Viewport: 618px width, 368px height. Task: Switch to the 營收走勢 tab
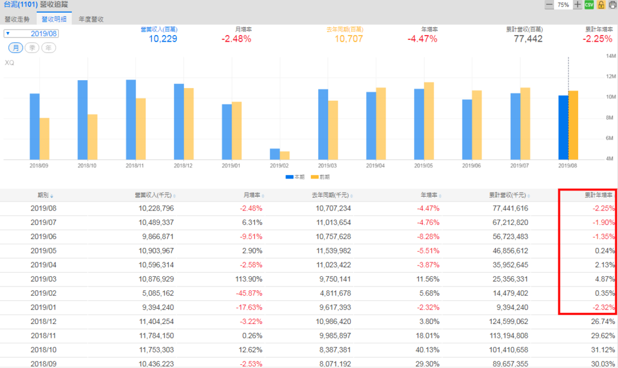(17, 19)
